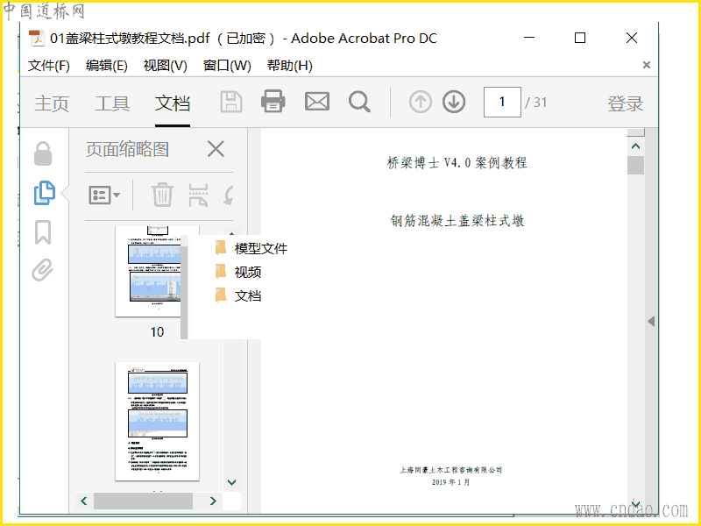The height and width of the screenshot is (526, 701).
Task: Expand the right-hand pane arrow
Action: click(651, 321)
